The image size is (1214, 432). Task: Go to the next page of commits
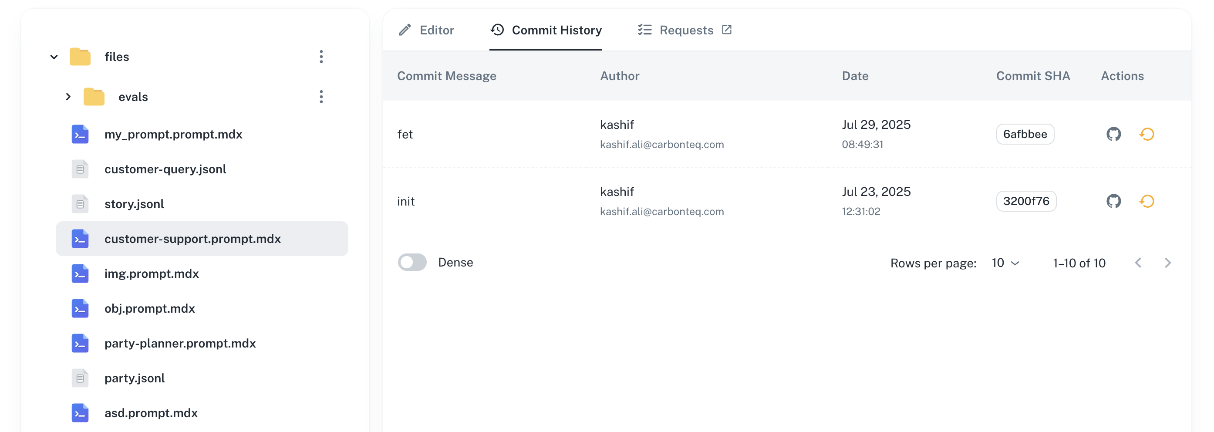1168,263
